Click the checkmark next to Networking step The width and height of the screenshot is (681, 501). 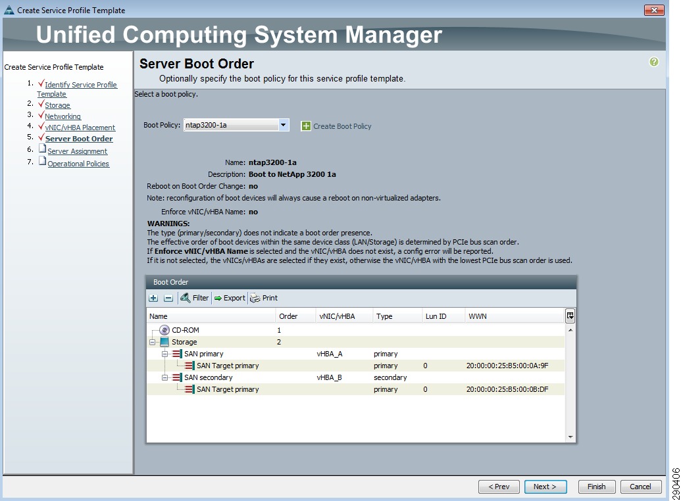[x=41, y=115]
